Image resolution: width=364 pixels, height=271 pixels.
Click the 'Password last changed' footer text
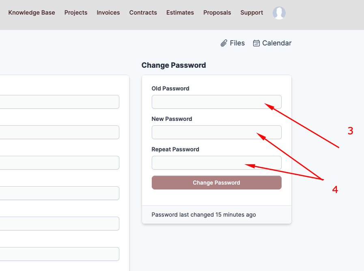[x=204, y=215]
